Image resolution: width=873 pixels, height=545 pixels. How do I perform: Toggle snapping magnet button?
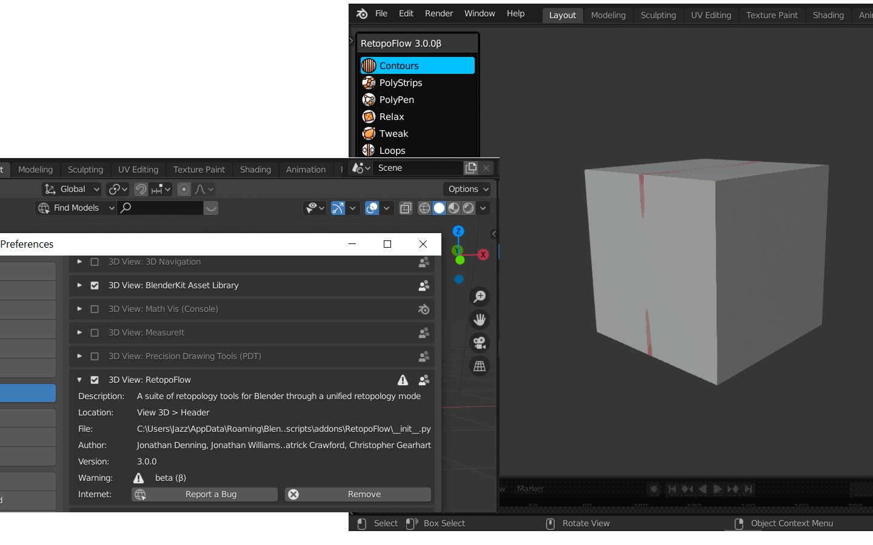click(x=141, y=189)
